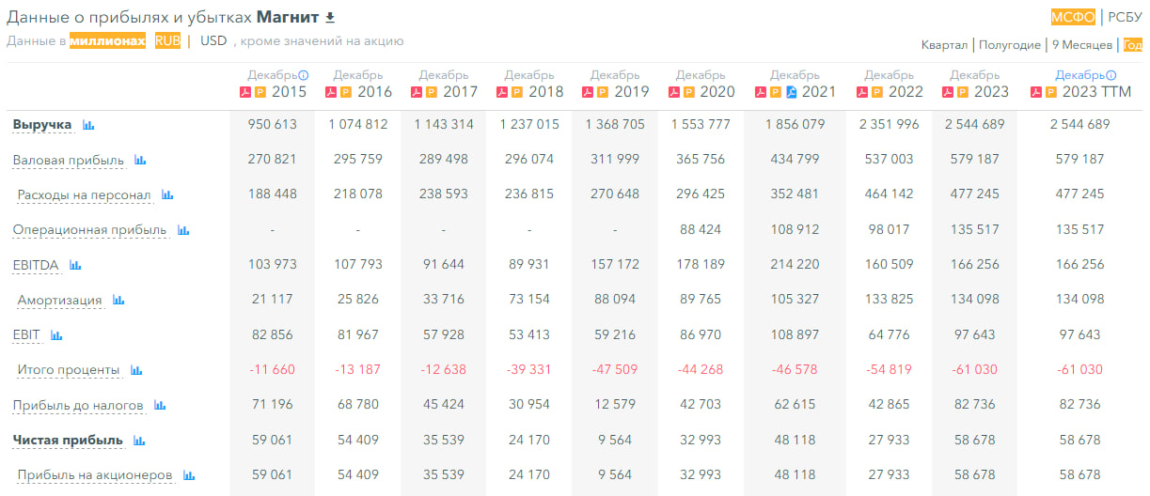
Task: Switch to the Квартал period view
Action: [944, 45]
